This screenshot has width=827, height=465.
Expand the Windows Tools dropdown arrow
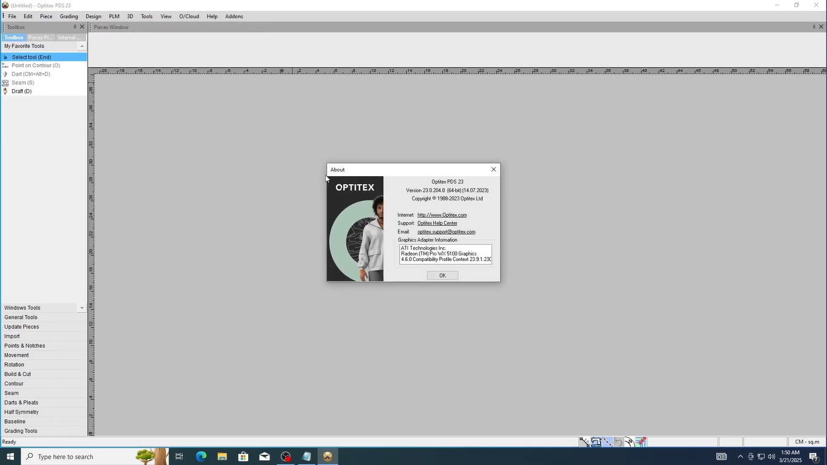pos(82,308)
